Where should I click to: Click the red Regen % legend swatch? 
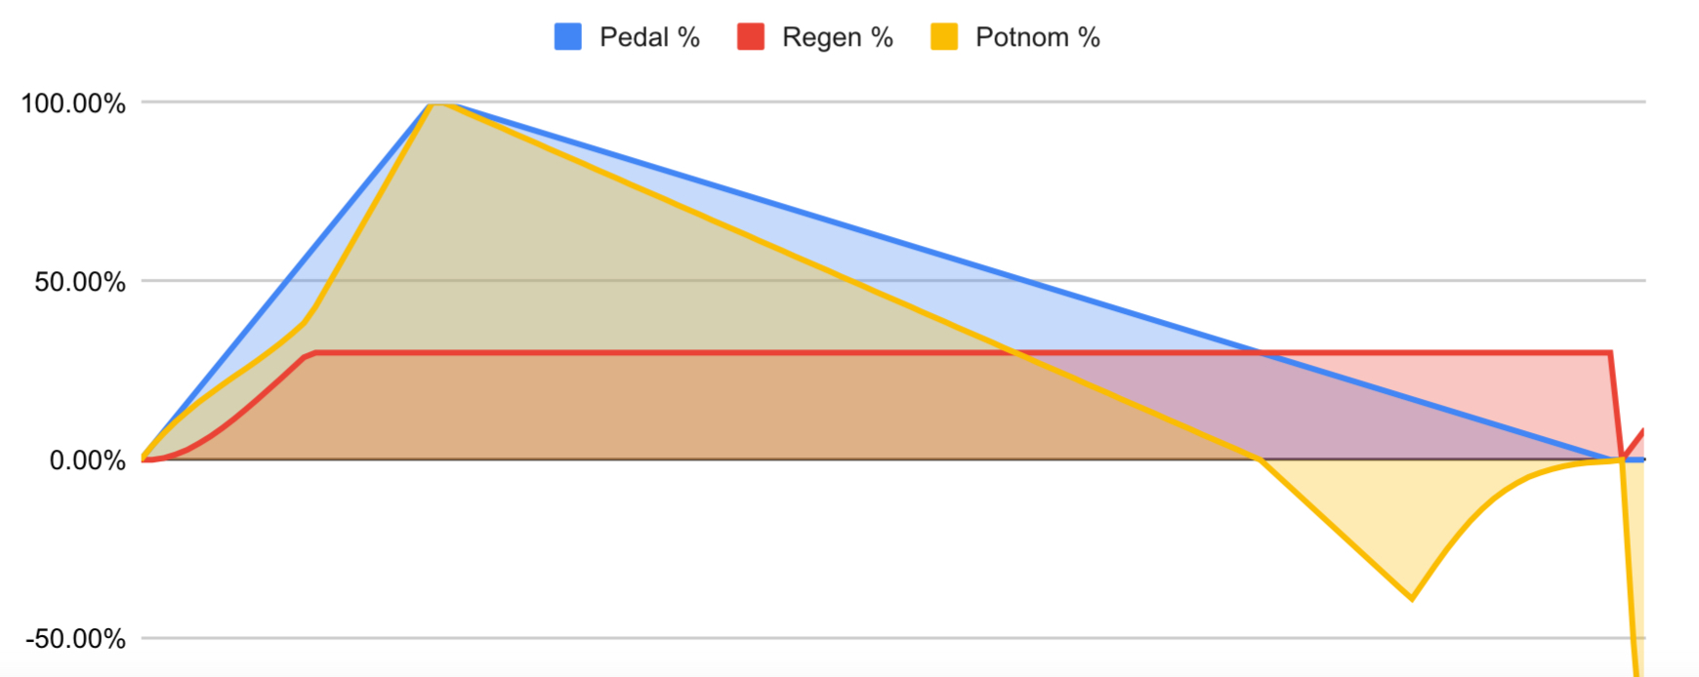click(750, 37)
